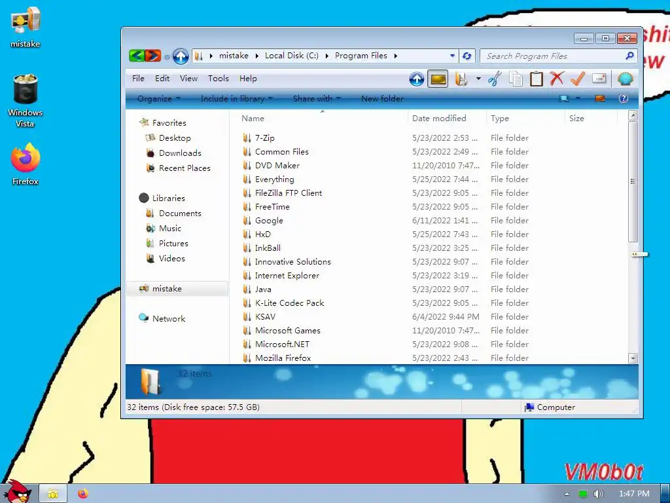Open the recent pages dropdown arrow

click(x=167, y=56)
